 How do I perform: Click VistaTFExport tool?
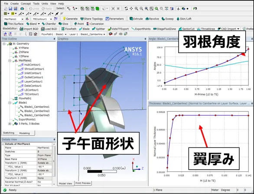click(118, 29)
